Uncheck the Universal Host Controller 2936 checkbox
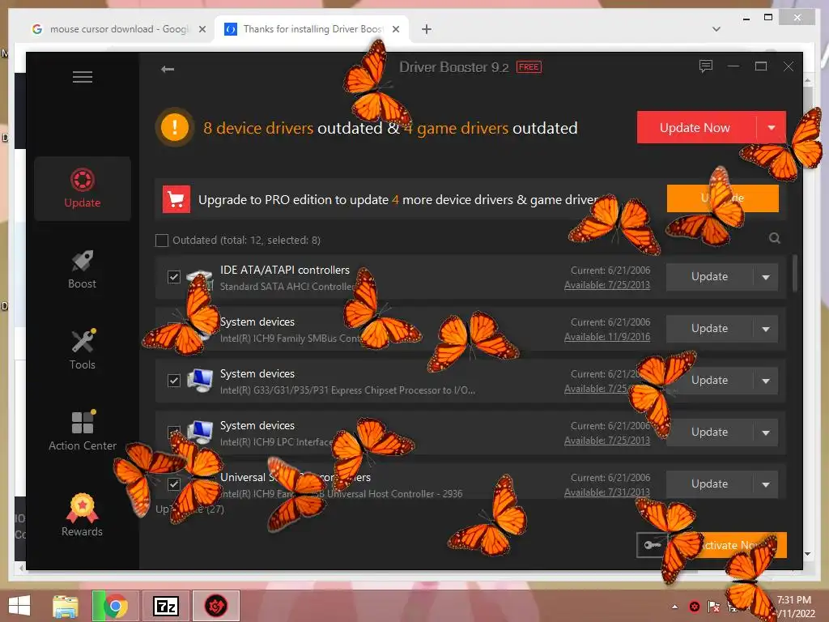This screenshot has height=622, width=829. pyautogui.click(x=174, y=484)
